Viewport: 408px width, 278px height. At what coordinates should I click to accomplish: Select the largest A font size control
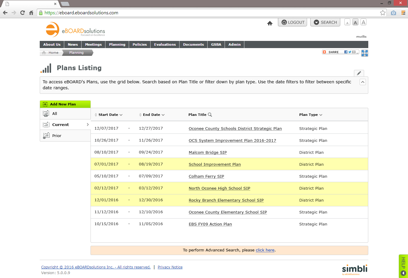coord(363,22)
